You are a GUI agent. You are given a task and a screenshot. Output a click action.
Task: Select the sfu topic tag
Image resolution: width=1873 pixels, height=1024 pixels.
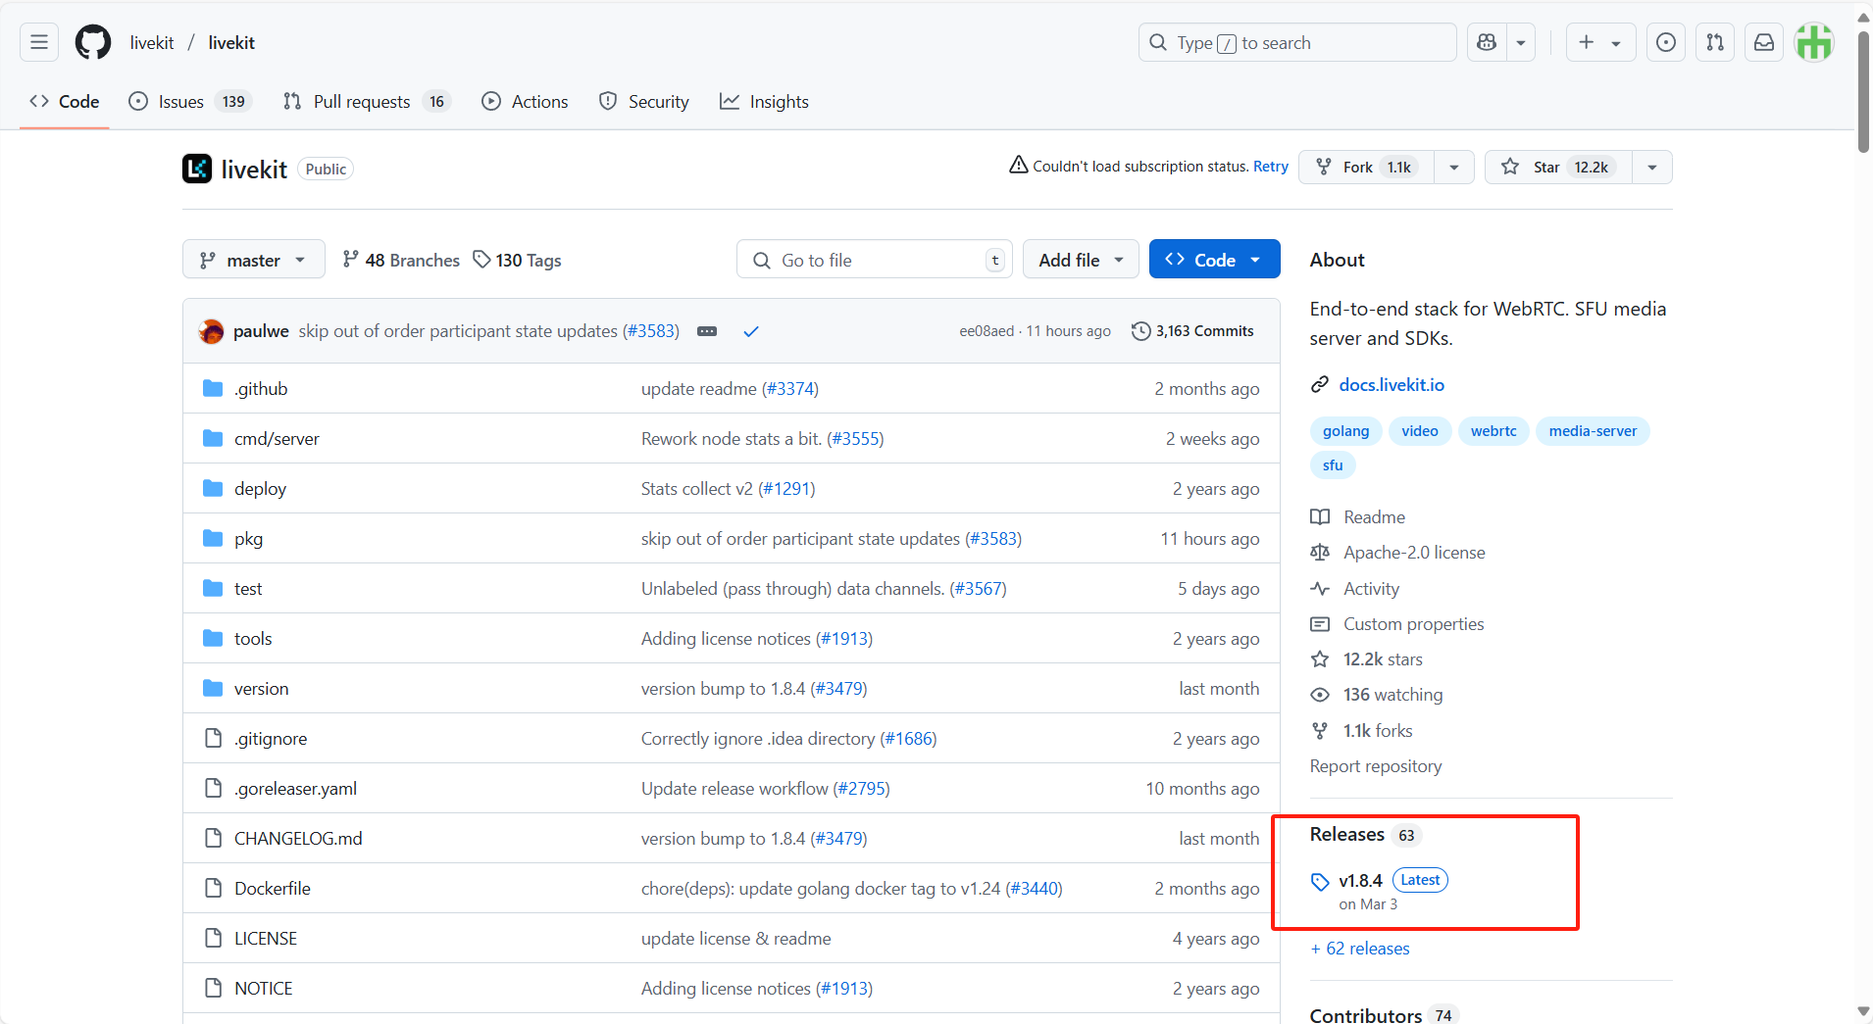[1333, 465]
